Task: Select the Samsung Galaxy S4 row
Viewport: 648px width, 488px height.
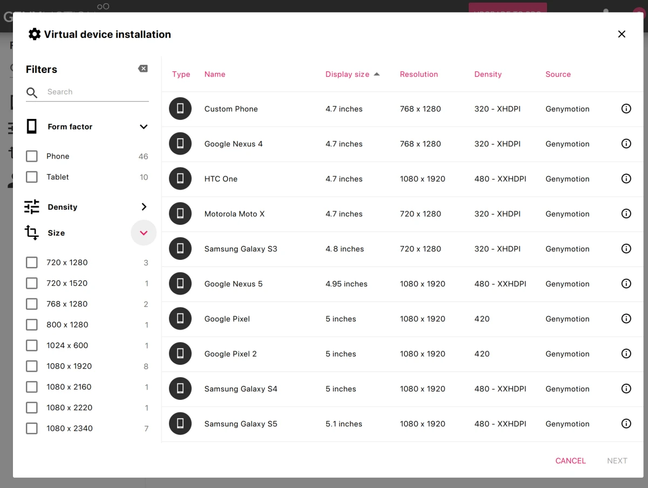Action: coord(378,389)
